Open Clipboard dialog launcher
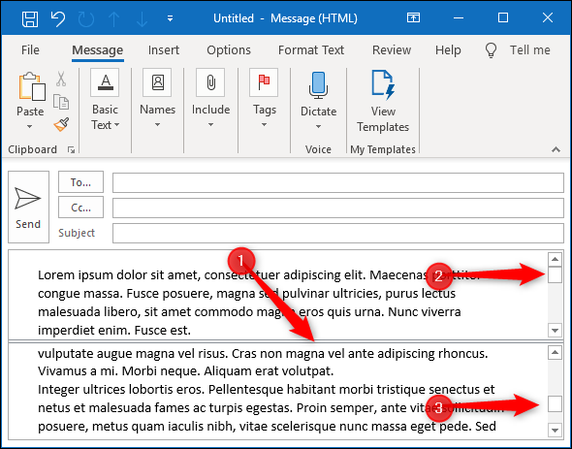The height and width of the screenshot is (449, 572). click(72, 149)
